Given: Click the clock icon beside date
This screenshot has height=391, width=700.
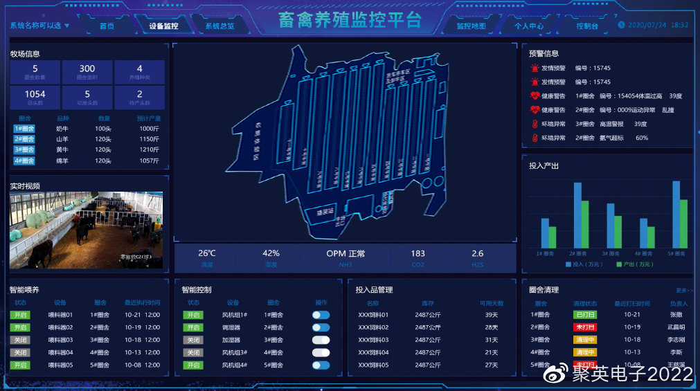Looking at the screenshot, I should click(x=621, y=24).
